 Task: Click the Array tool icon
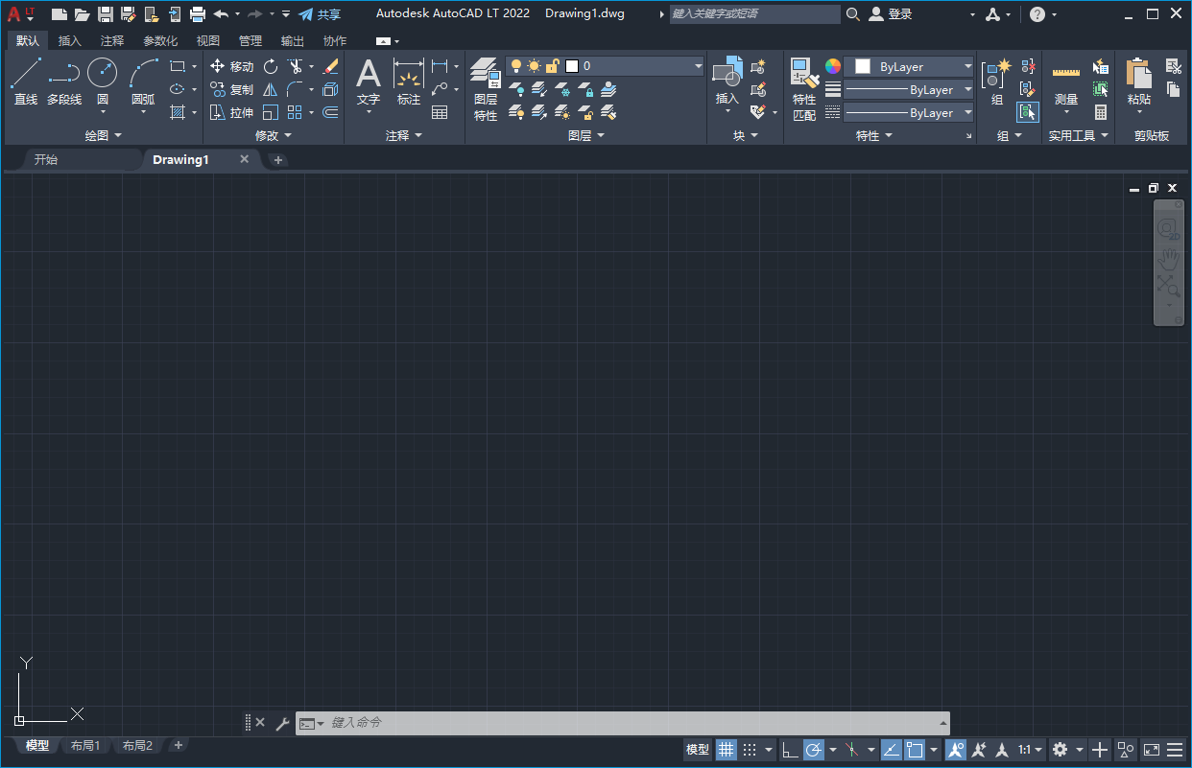296,112
